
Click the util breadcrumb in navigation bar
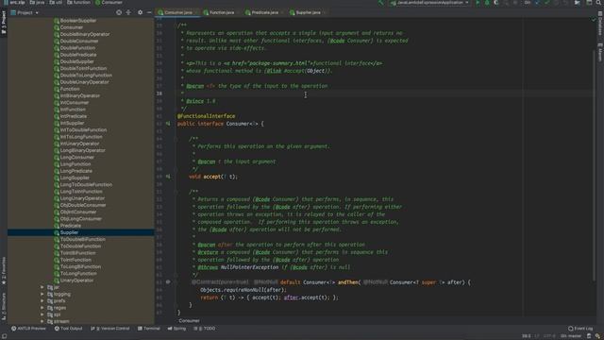(57, 2)
